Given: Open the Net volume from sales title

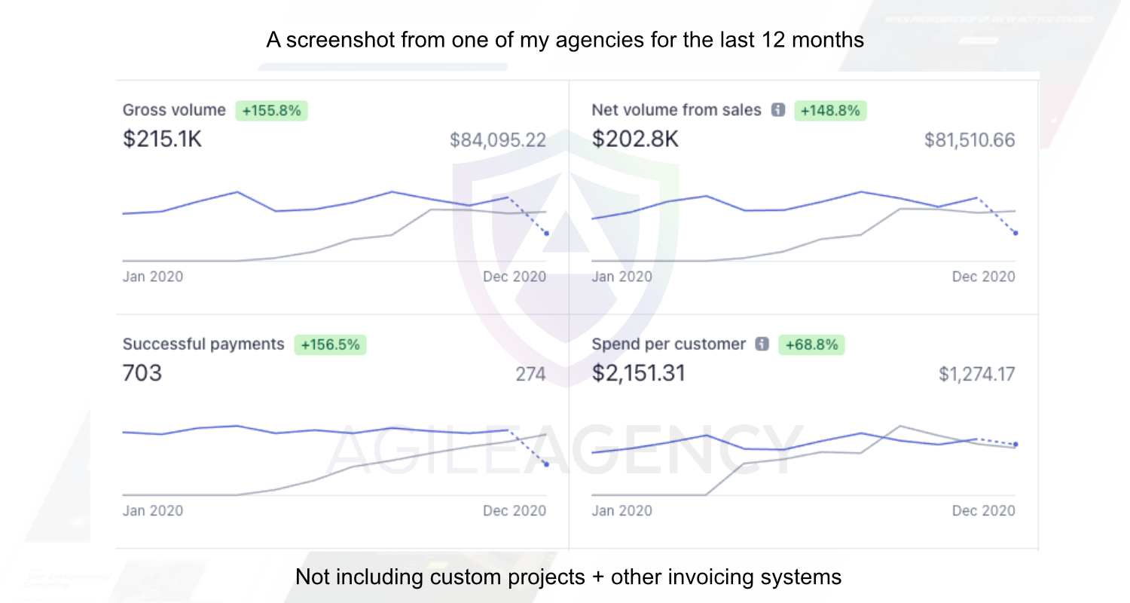Looking at the screenshot, I should (x=676, y=110).
